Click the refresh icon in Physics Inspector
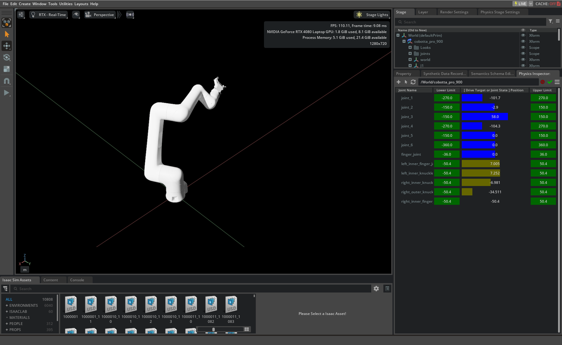 click(413, 82)
